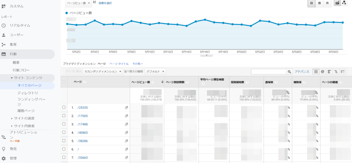
Task: Click the search magnifier icon
Action: point(289,72)
